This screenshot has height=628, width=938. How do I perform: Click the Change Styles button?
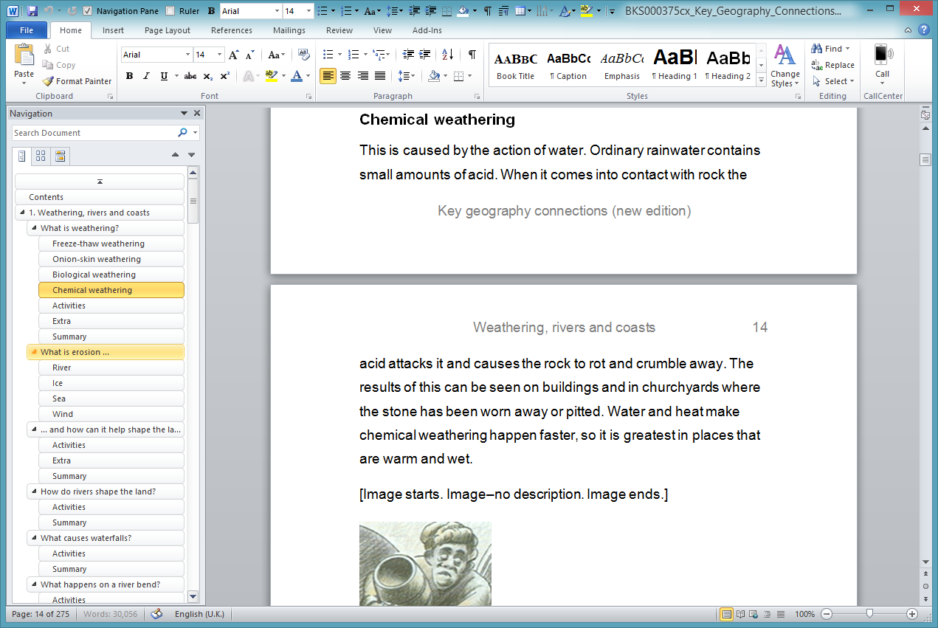784,66
